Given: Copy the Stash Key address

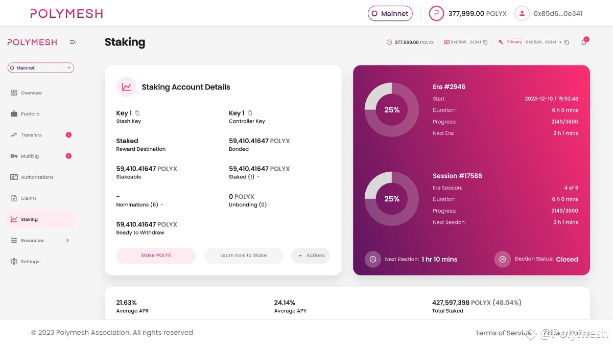Looking at the screenshot, I should click(x=137, y=113).
